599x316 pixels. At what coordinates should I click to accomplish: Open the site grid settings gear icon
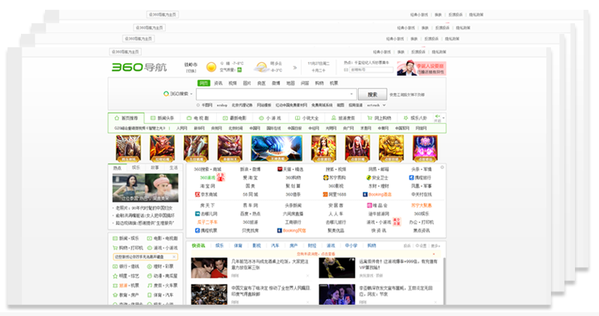pyautogui.click(x=442, y=167)
